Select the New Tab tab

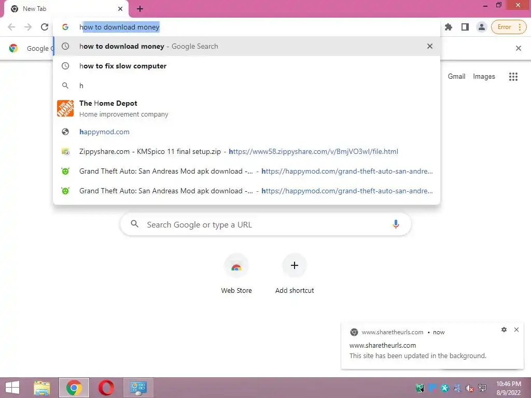pos(66,9)
